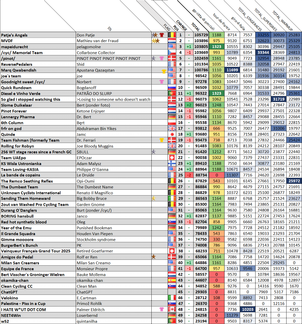This screenshot has width=302, height=324.
Task: Select the brown star for Amigos do Pedal
Action: point(153,257)
